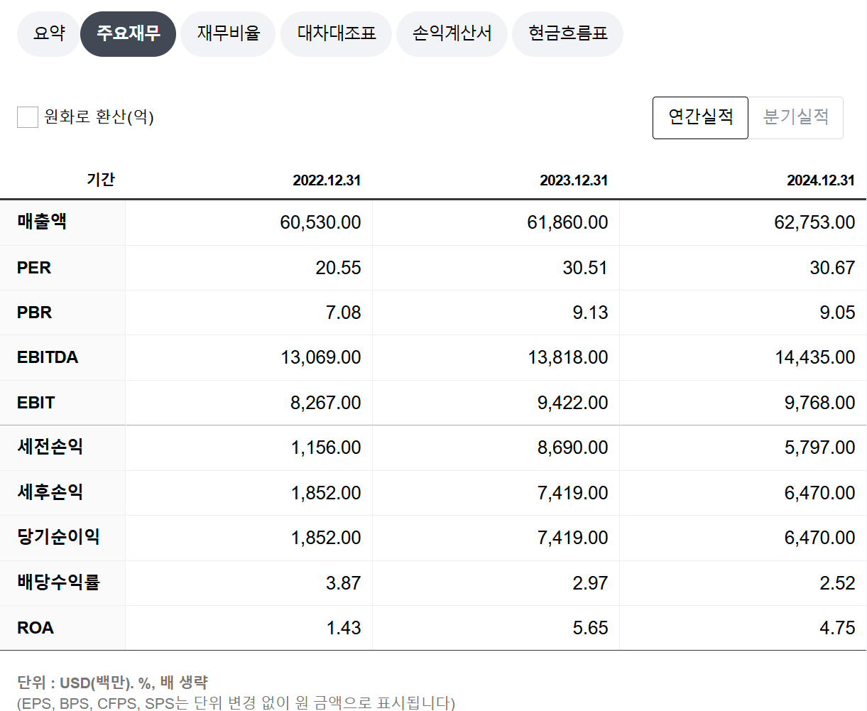The image size is (867, 711).
Task: Click 세후손익 value 6,470.00
Action: coord(819,493)
